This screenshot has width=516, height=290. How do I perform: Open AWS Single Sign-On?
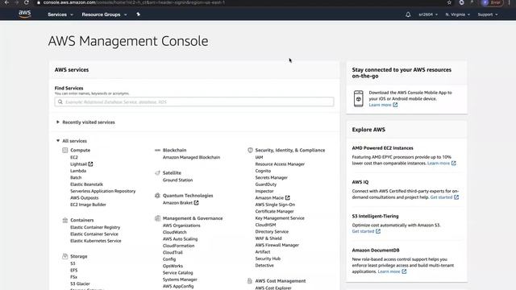coord(275,205)
